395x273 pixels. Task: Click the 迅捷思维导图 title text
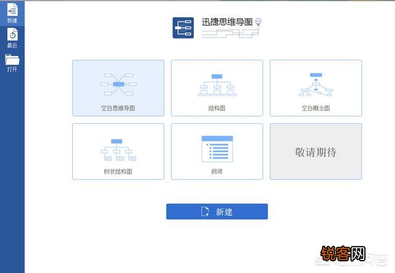coord(227,22)
